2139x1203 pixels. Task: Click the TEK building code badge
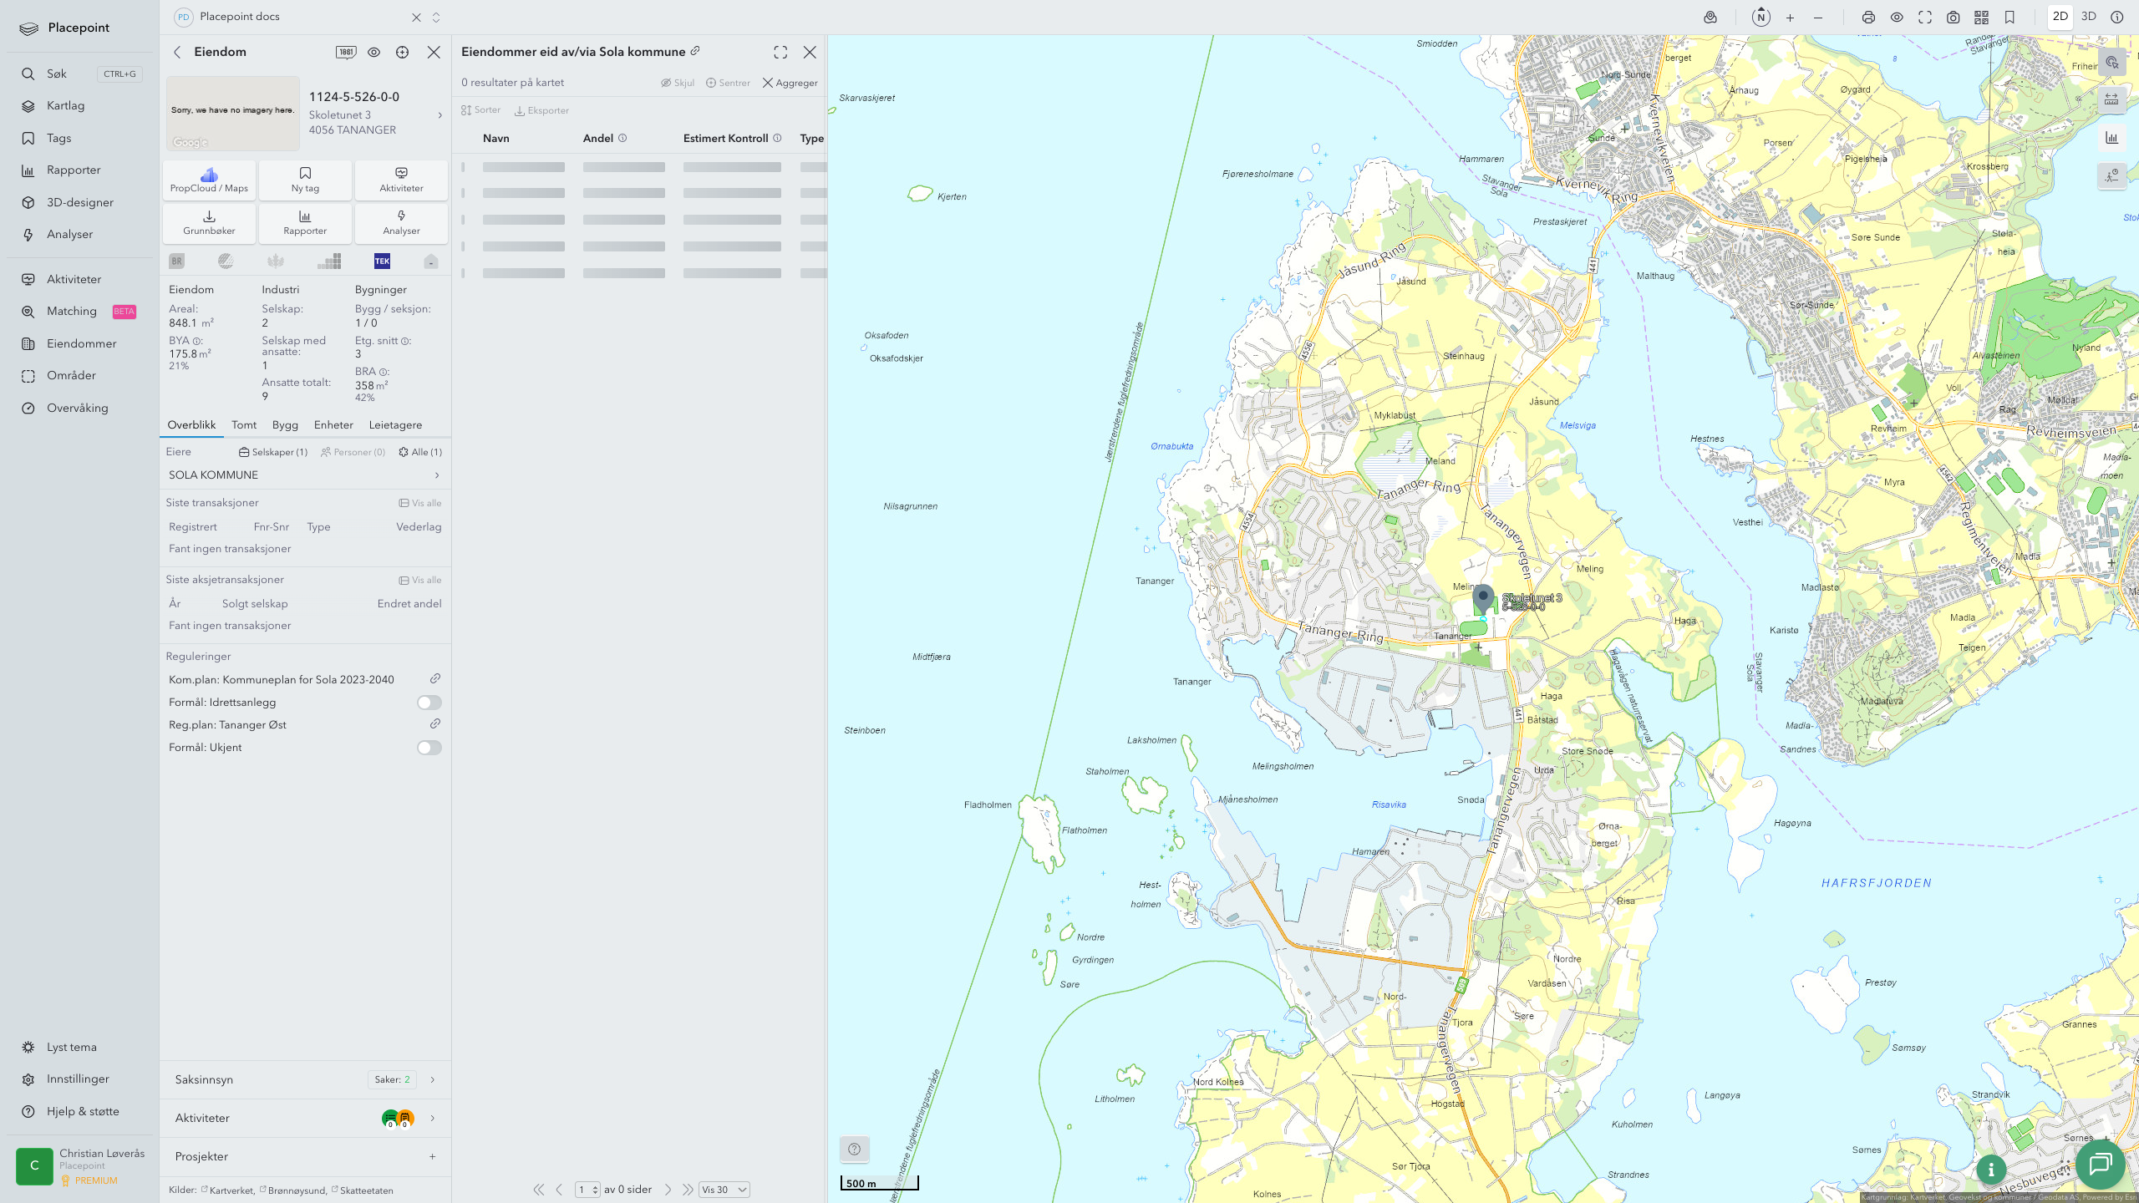[x=382, y=261]
